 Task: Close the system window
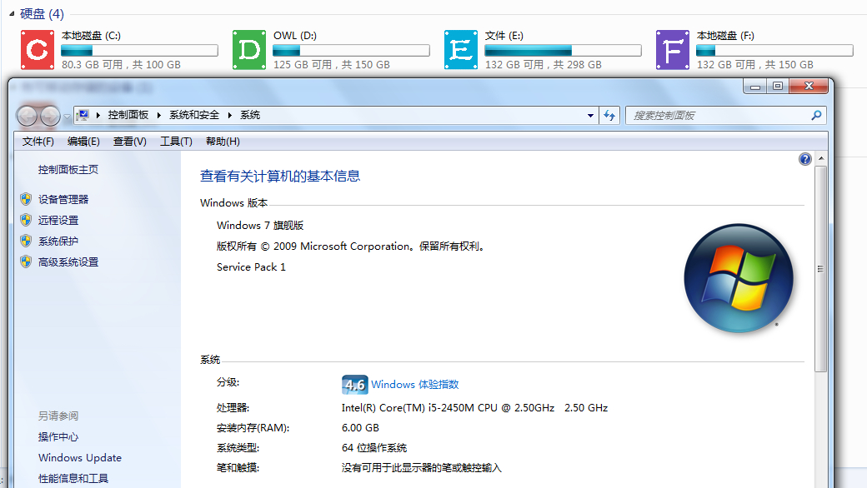(x=809, y=86)
